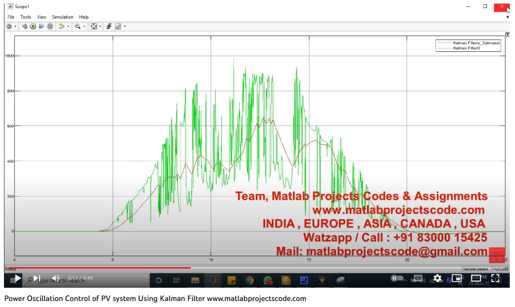515x307 pixels.
Task: Click the Kalman Filter2 legend entry
Action: 459,48
